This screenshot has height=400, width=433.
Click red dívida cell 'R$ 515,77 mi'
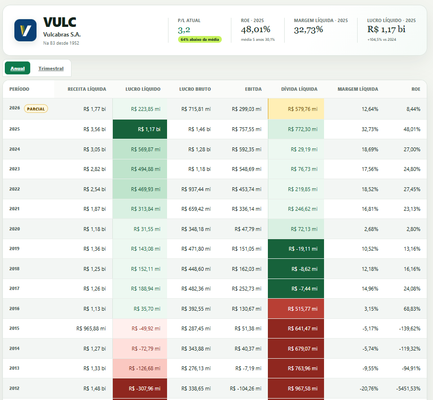296,309
